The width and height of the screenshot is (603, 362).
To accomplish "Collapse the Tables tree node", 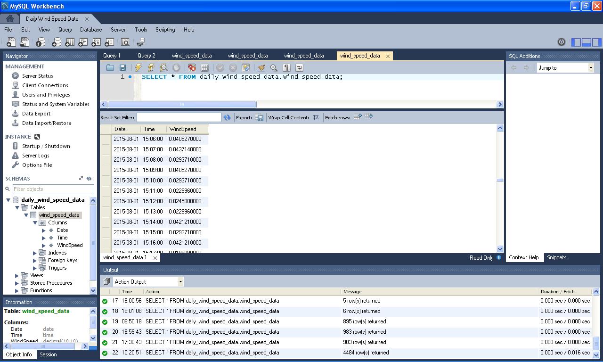I will click(17, 207).
